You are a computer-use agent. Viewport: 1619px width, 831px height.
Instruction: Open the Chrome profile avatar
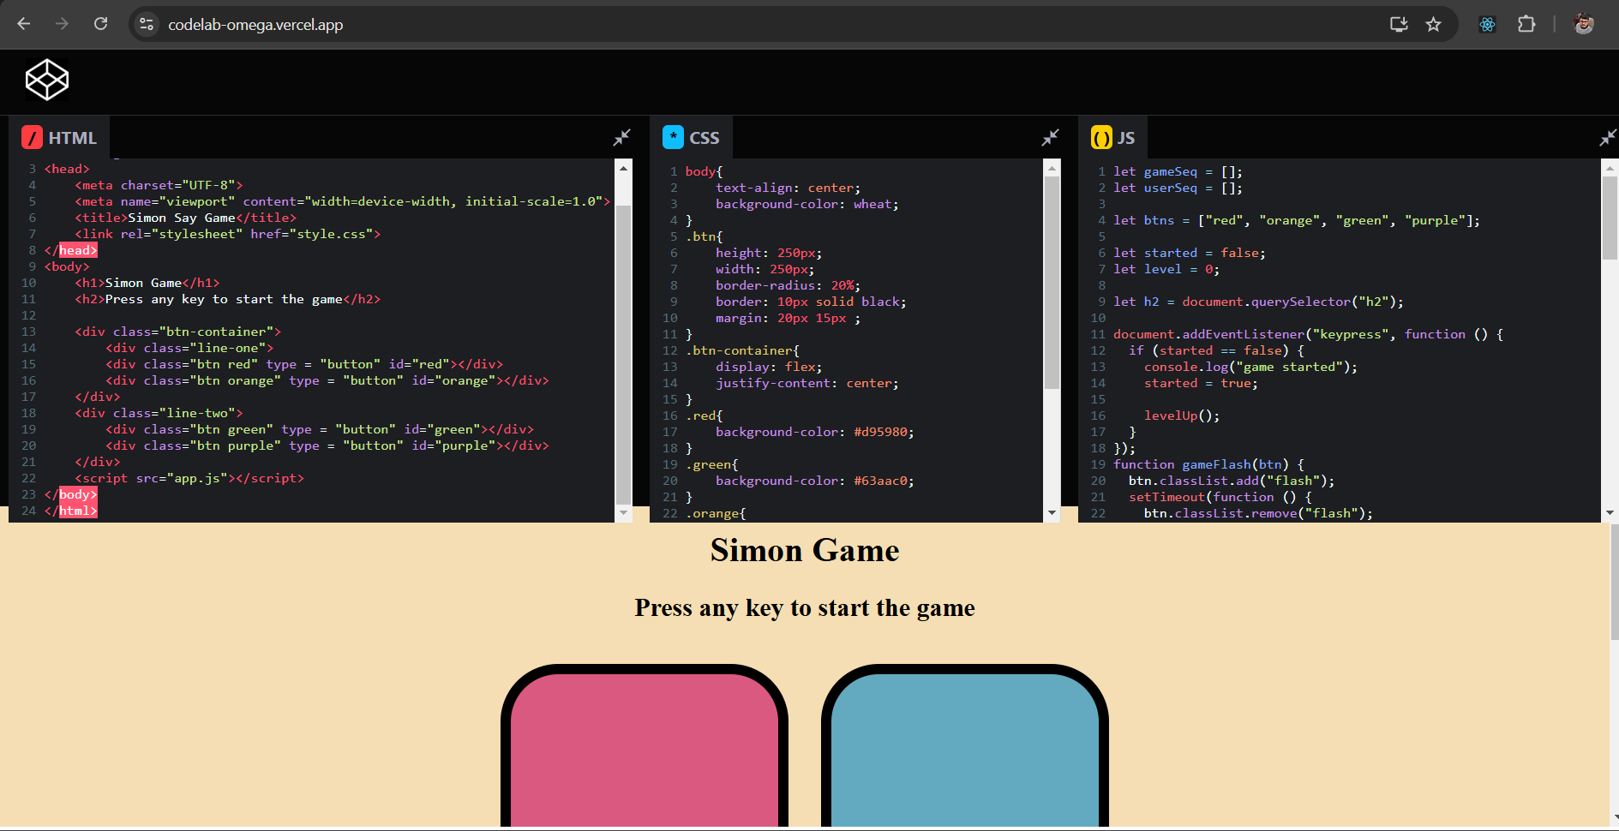[1584, 24]
